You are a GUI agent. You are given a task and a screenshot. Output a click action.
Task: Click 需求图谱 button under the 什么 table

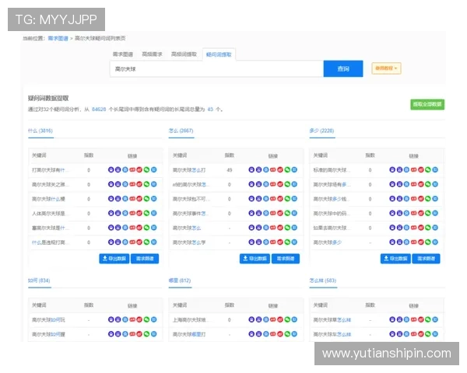point(145,259)
